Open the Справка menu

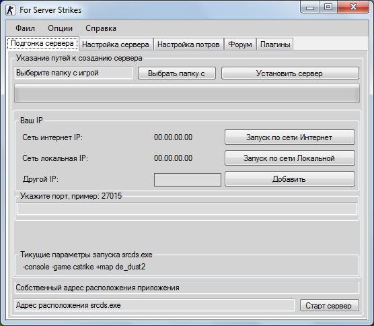point(101,28)
